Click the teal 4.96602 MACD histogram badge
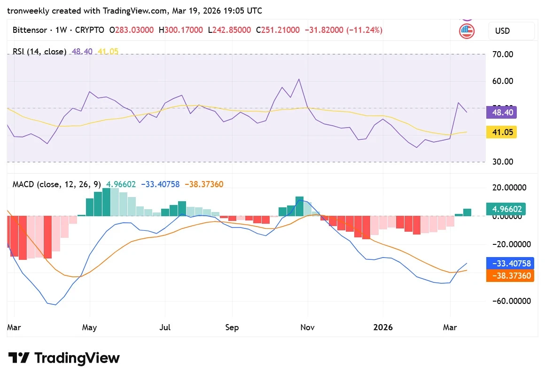 [x=506, y=209]
